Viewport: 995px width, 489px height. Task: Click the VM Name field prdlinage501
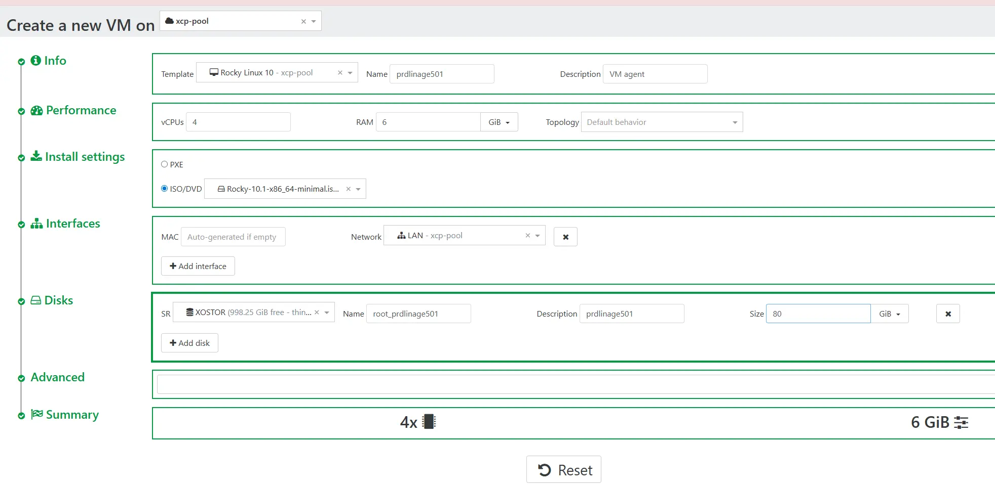(x=442, y=74)
